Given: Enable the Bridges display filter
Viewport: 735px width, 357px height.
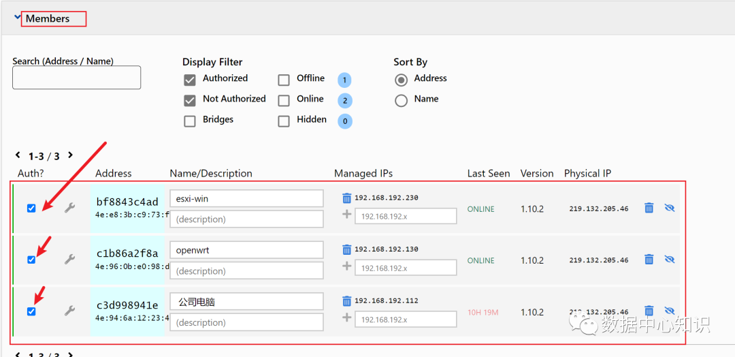Looking at the screenshot, I should 190,121.
